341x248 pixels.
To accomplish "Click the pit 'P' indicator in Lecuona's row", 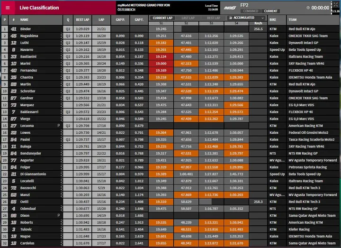I will pos(59,126).
